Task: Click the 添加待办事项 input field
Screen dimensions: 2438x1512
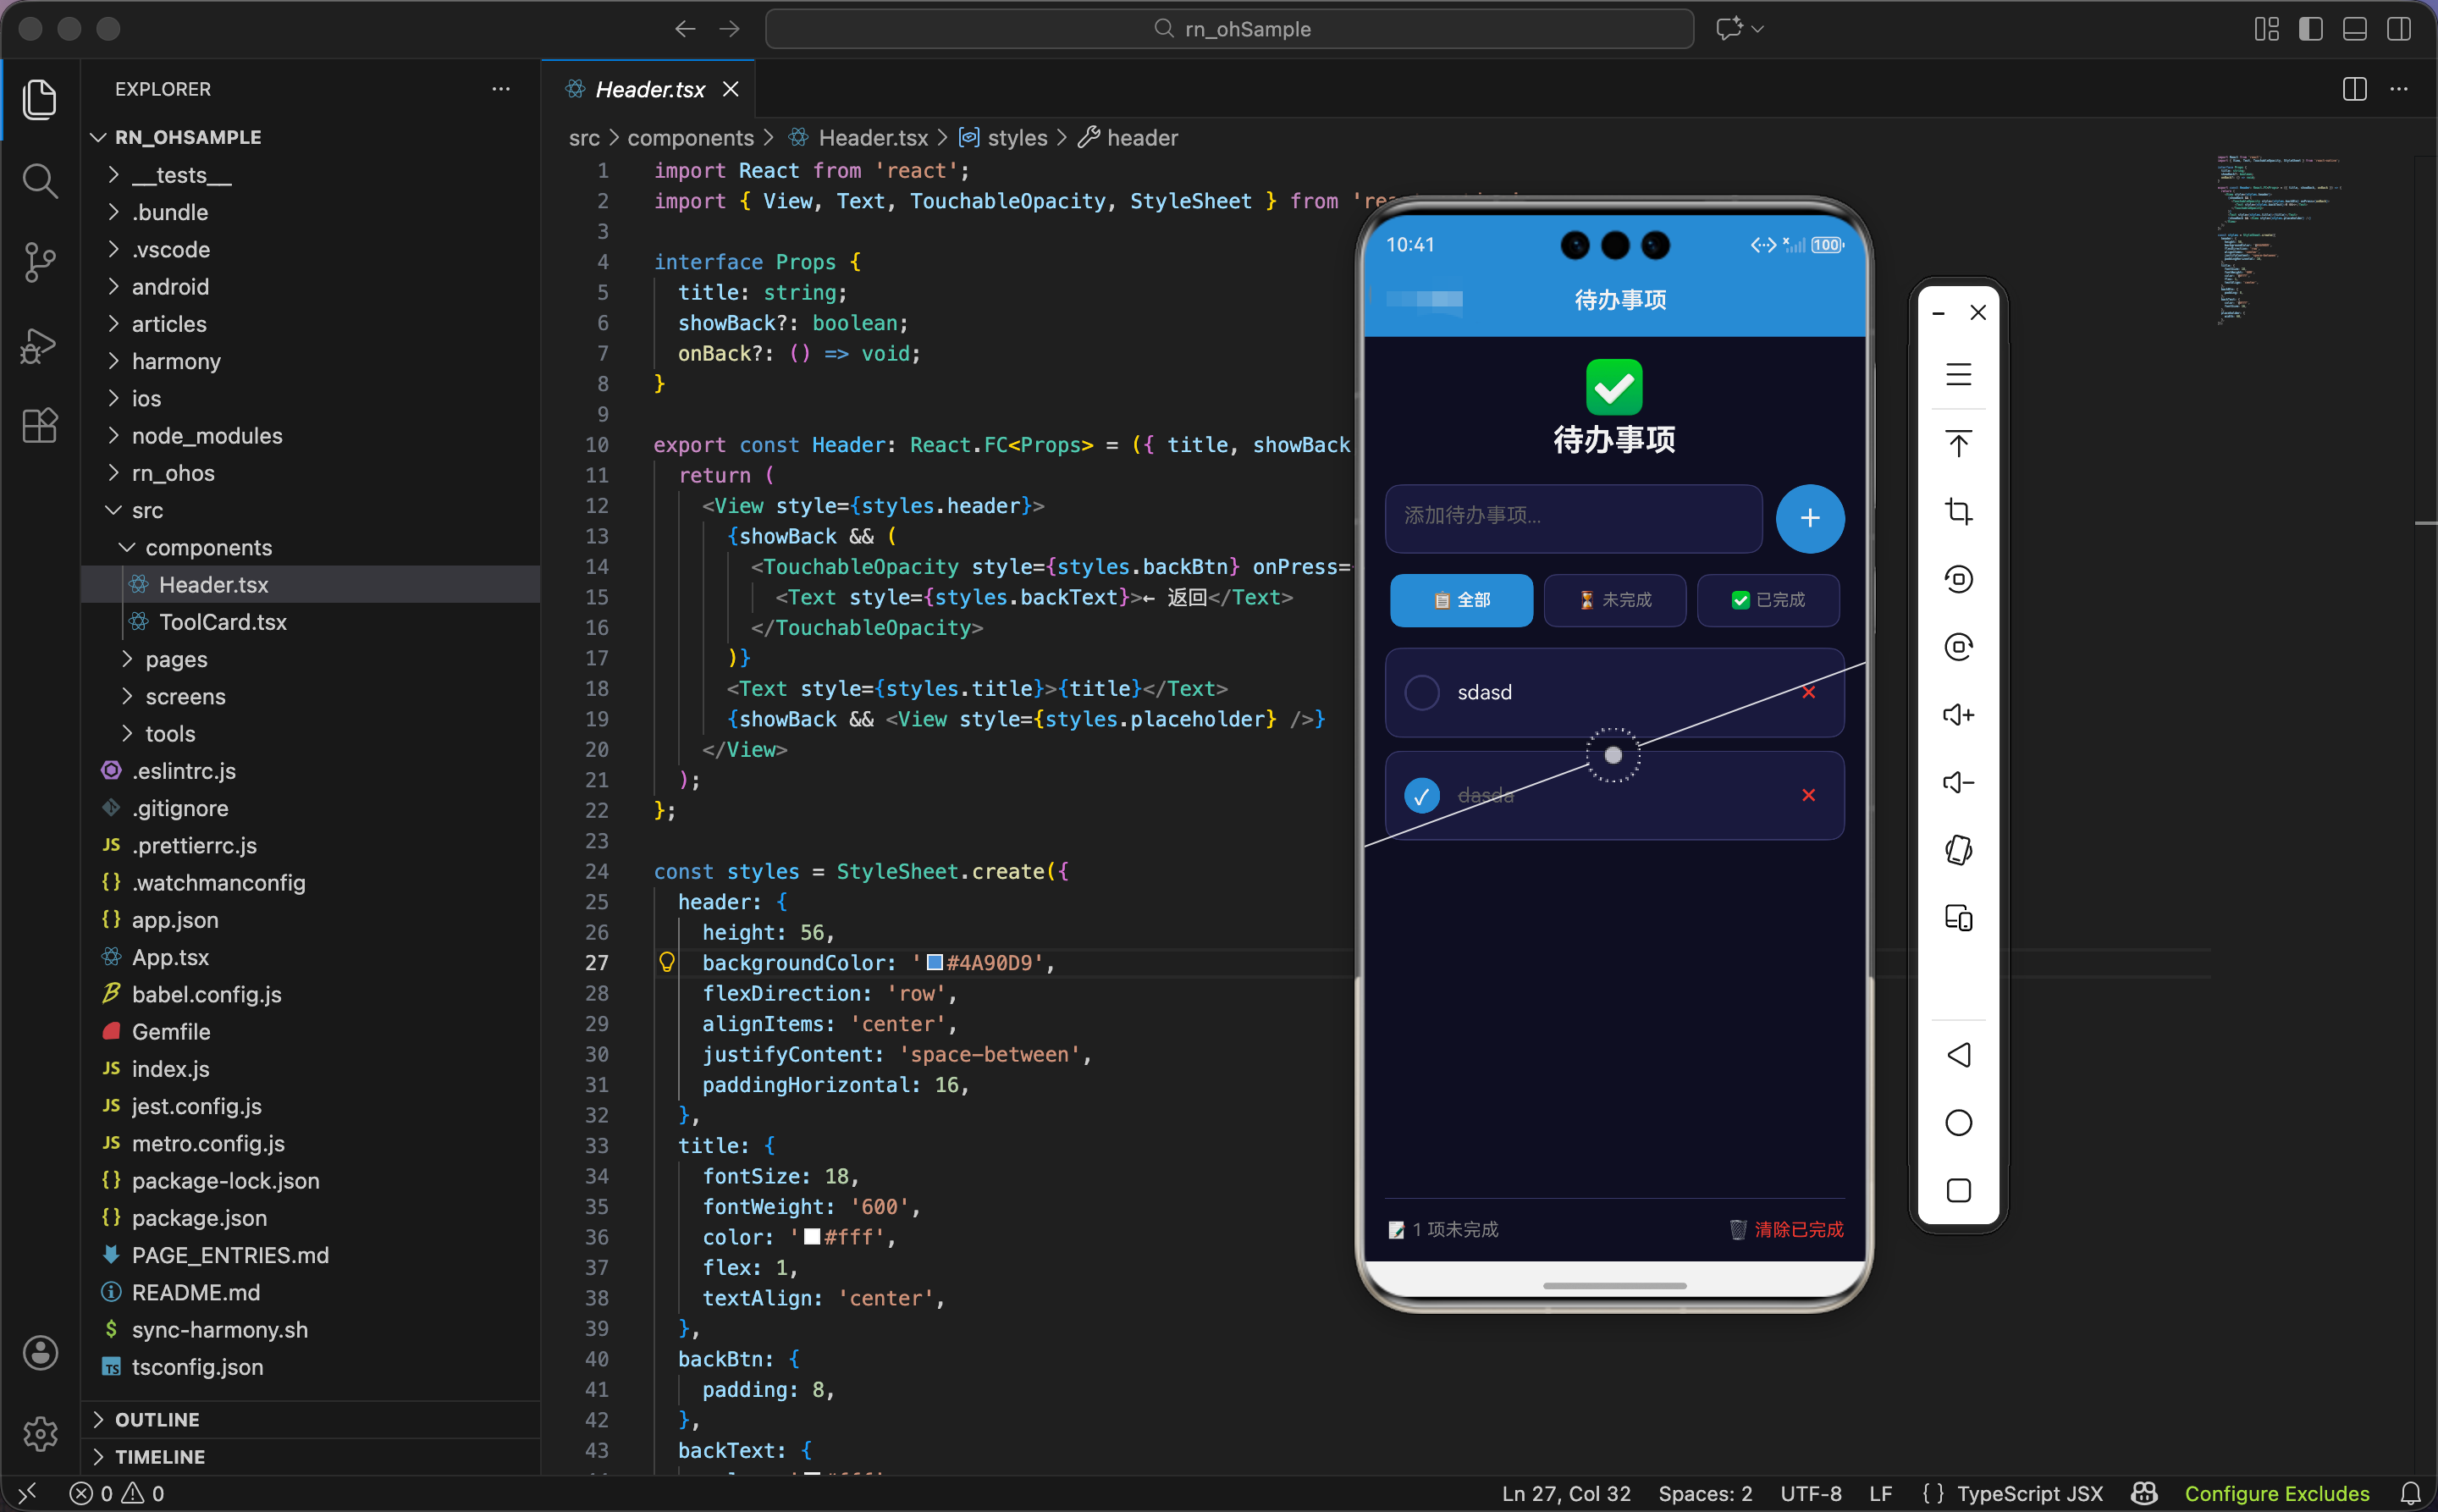Action: point(1572,516)
